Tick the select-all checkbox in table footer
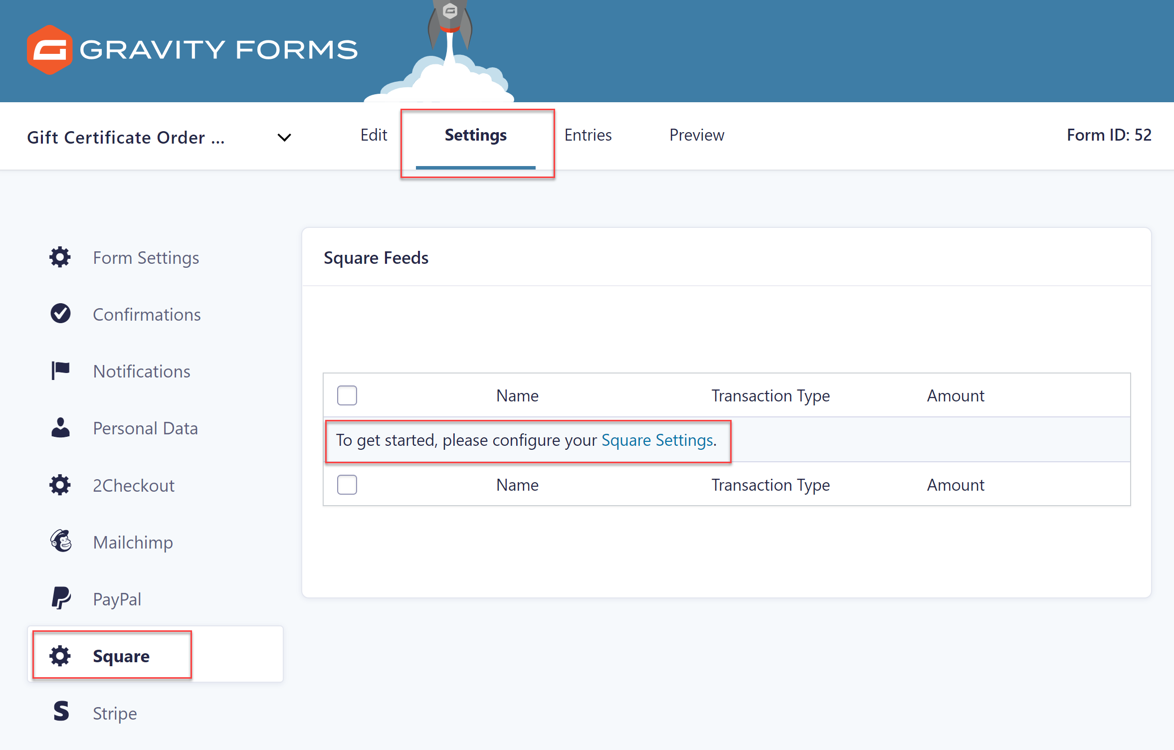Viewport: 1174px width, 750px height. point(347,485)
